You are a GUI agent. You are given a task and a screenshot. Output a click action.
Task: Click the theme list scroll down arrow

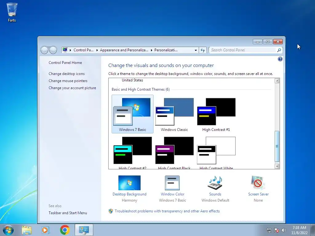277,166
